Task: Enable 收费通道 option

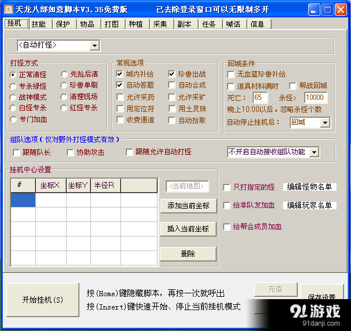Action: 120,120
